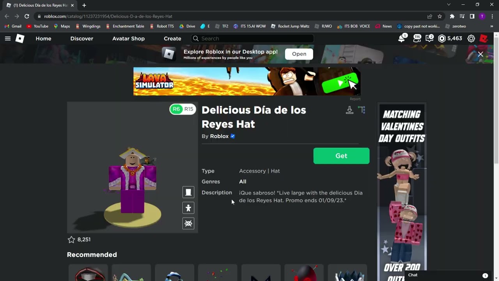This screenshot has width=499, height=281.
Task: Open Create in Roblox navbar
Action: point(172,38)
